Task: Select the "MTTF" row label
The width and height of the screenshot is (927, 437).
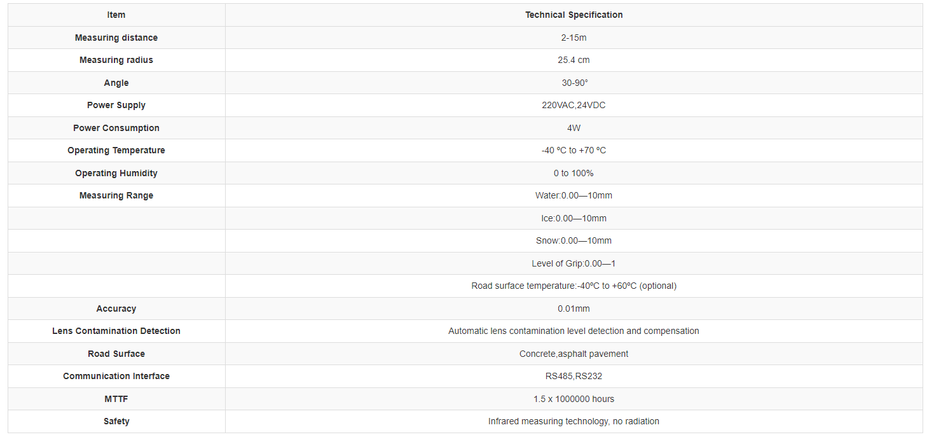Action: (116, 399)
